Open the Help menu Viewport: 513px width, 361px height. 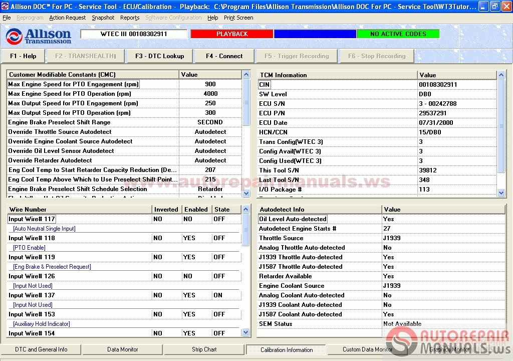tap(212, 18)
